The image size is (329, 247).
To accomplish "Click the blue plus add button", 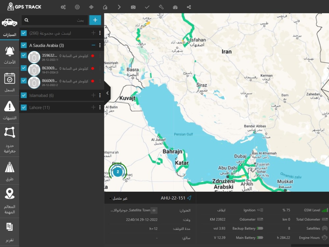I will coord(95,20).
